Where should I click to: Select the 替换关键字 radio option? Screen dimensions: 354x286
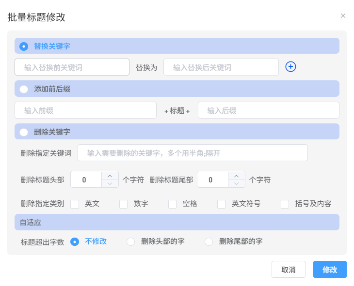click(24, 46)
